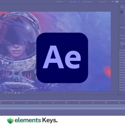
Task: Open the viewer dropdown chevron left of the Fast Previews icon
Action: tap(3, 93)
